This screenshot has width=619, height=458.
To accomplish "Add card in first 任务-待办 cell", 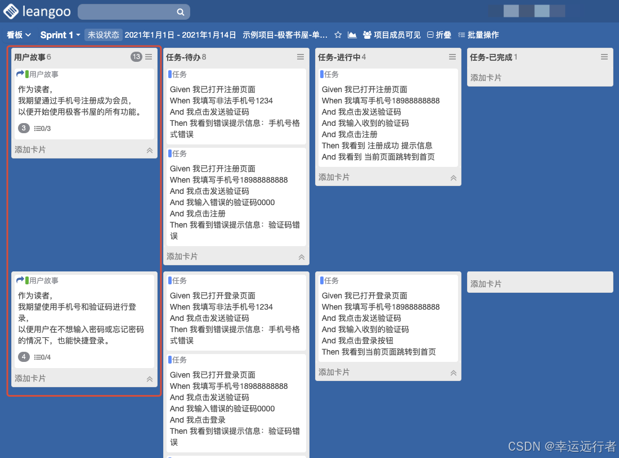I will point(182,257).
